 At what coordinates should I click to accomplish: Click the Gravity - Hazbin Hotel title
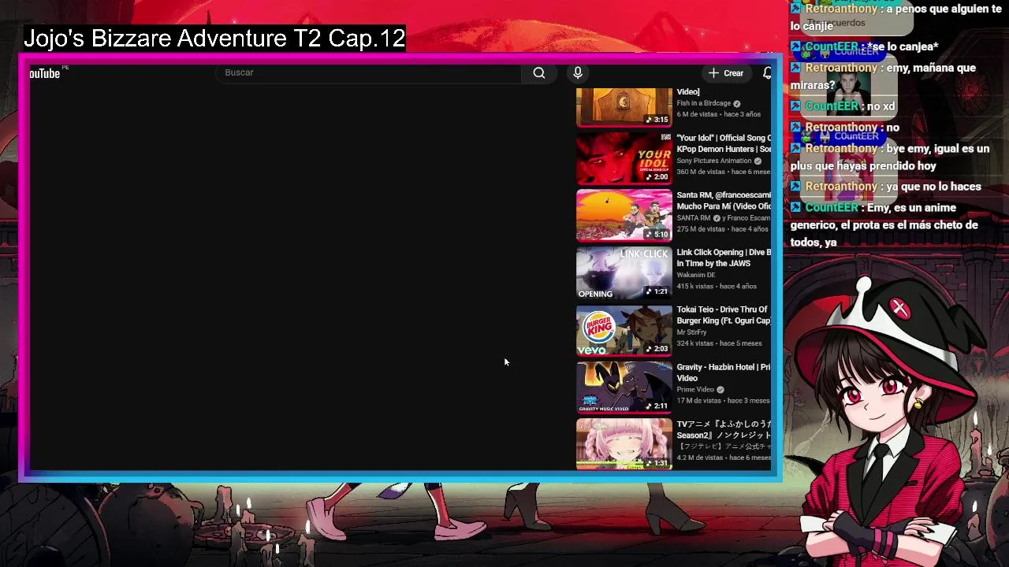click(x=724, y=372)
